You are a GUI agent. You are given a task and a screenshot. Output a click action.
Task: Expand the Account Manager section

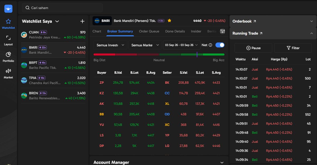222,163
